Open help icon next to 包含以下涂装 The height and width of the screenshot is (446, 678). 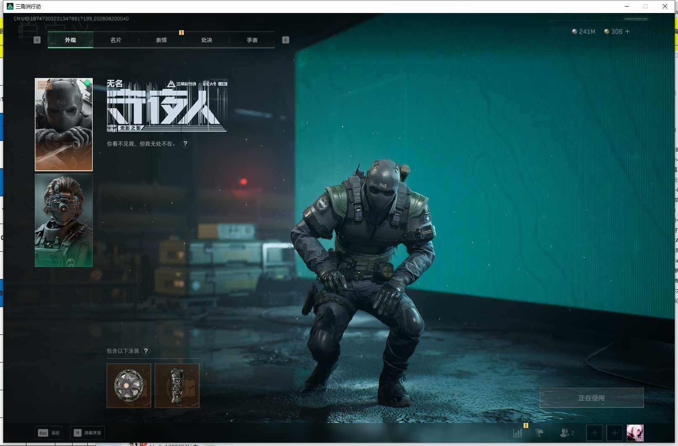[146, 351]
